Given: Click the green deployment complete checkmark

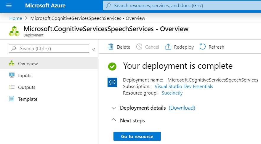Looking at the screenshot, I should 112,66.
